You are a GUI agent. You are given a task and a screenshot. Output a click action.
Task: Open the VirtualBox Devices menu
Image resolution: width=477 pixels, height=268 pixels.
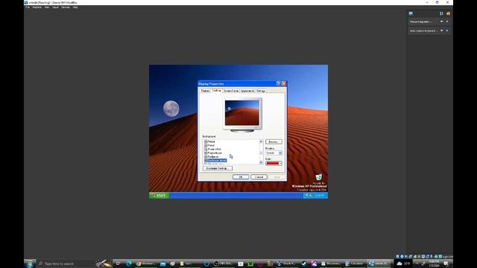(66, 7)
